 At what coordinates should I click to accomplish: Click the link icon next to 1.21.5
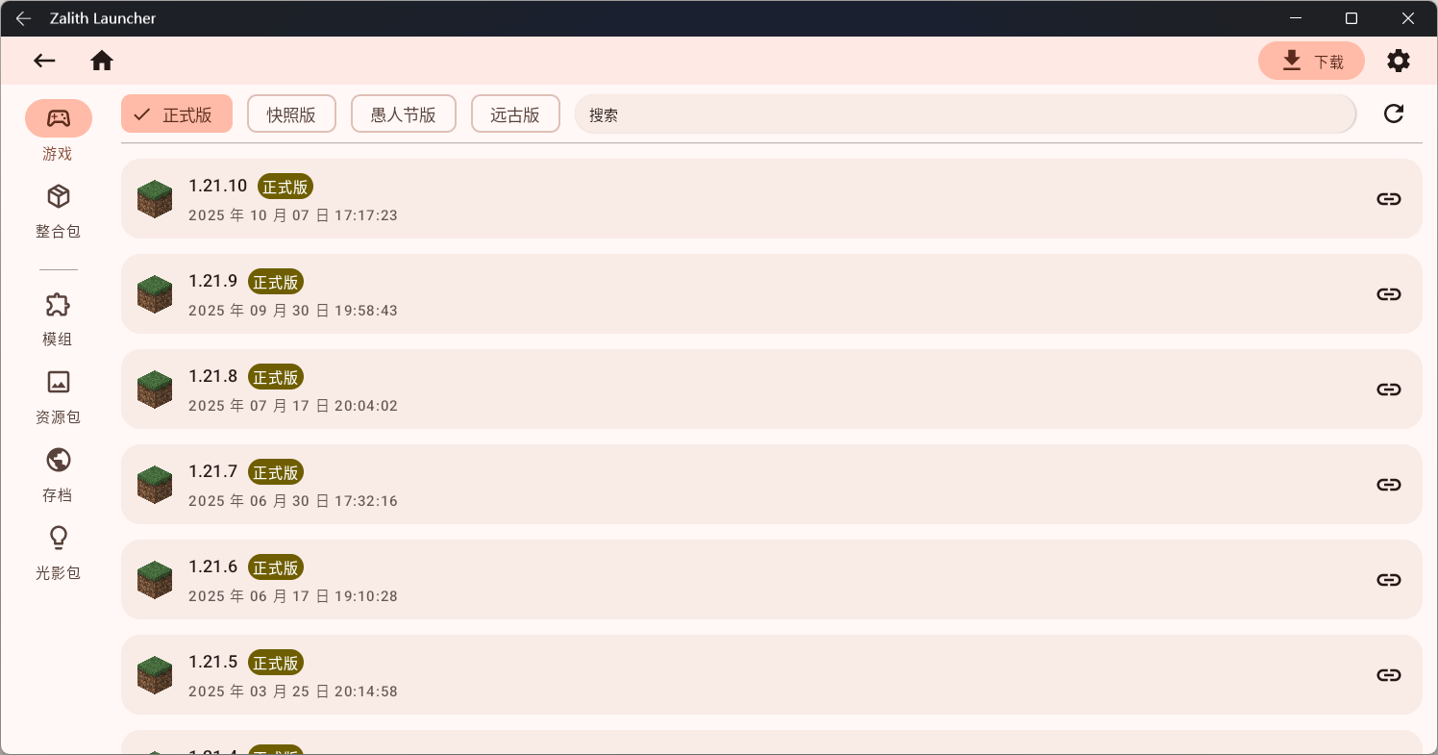[x=1388, y=675]
